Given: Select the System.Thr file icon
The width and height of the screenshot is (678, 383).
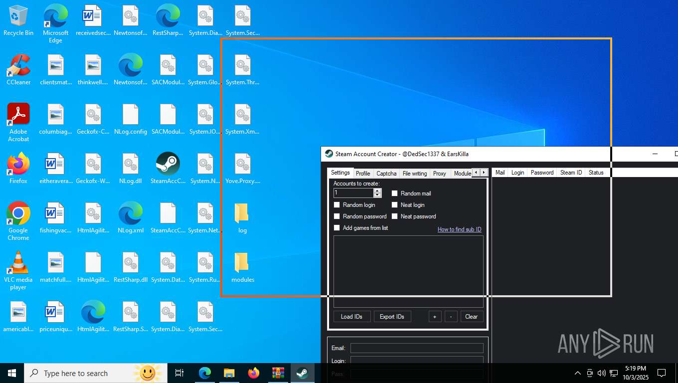Looking at the screenshot, I should (243, 70).
